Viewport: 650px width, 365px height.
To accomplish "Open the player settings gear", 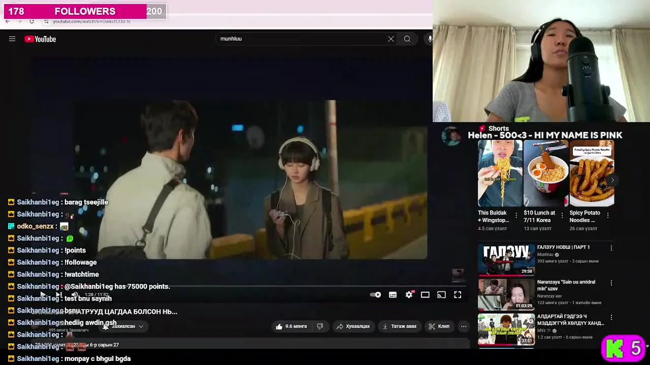I will 409,295.
